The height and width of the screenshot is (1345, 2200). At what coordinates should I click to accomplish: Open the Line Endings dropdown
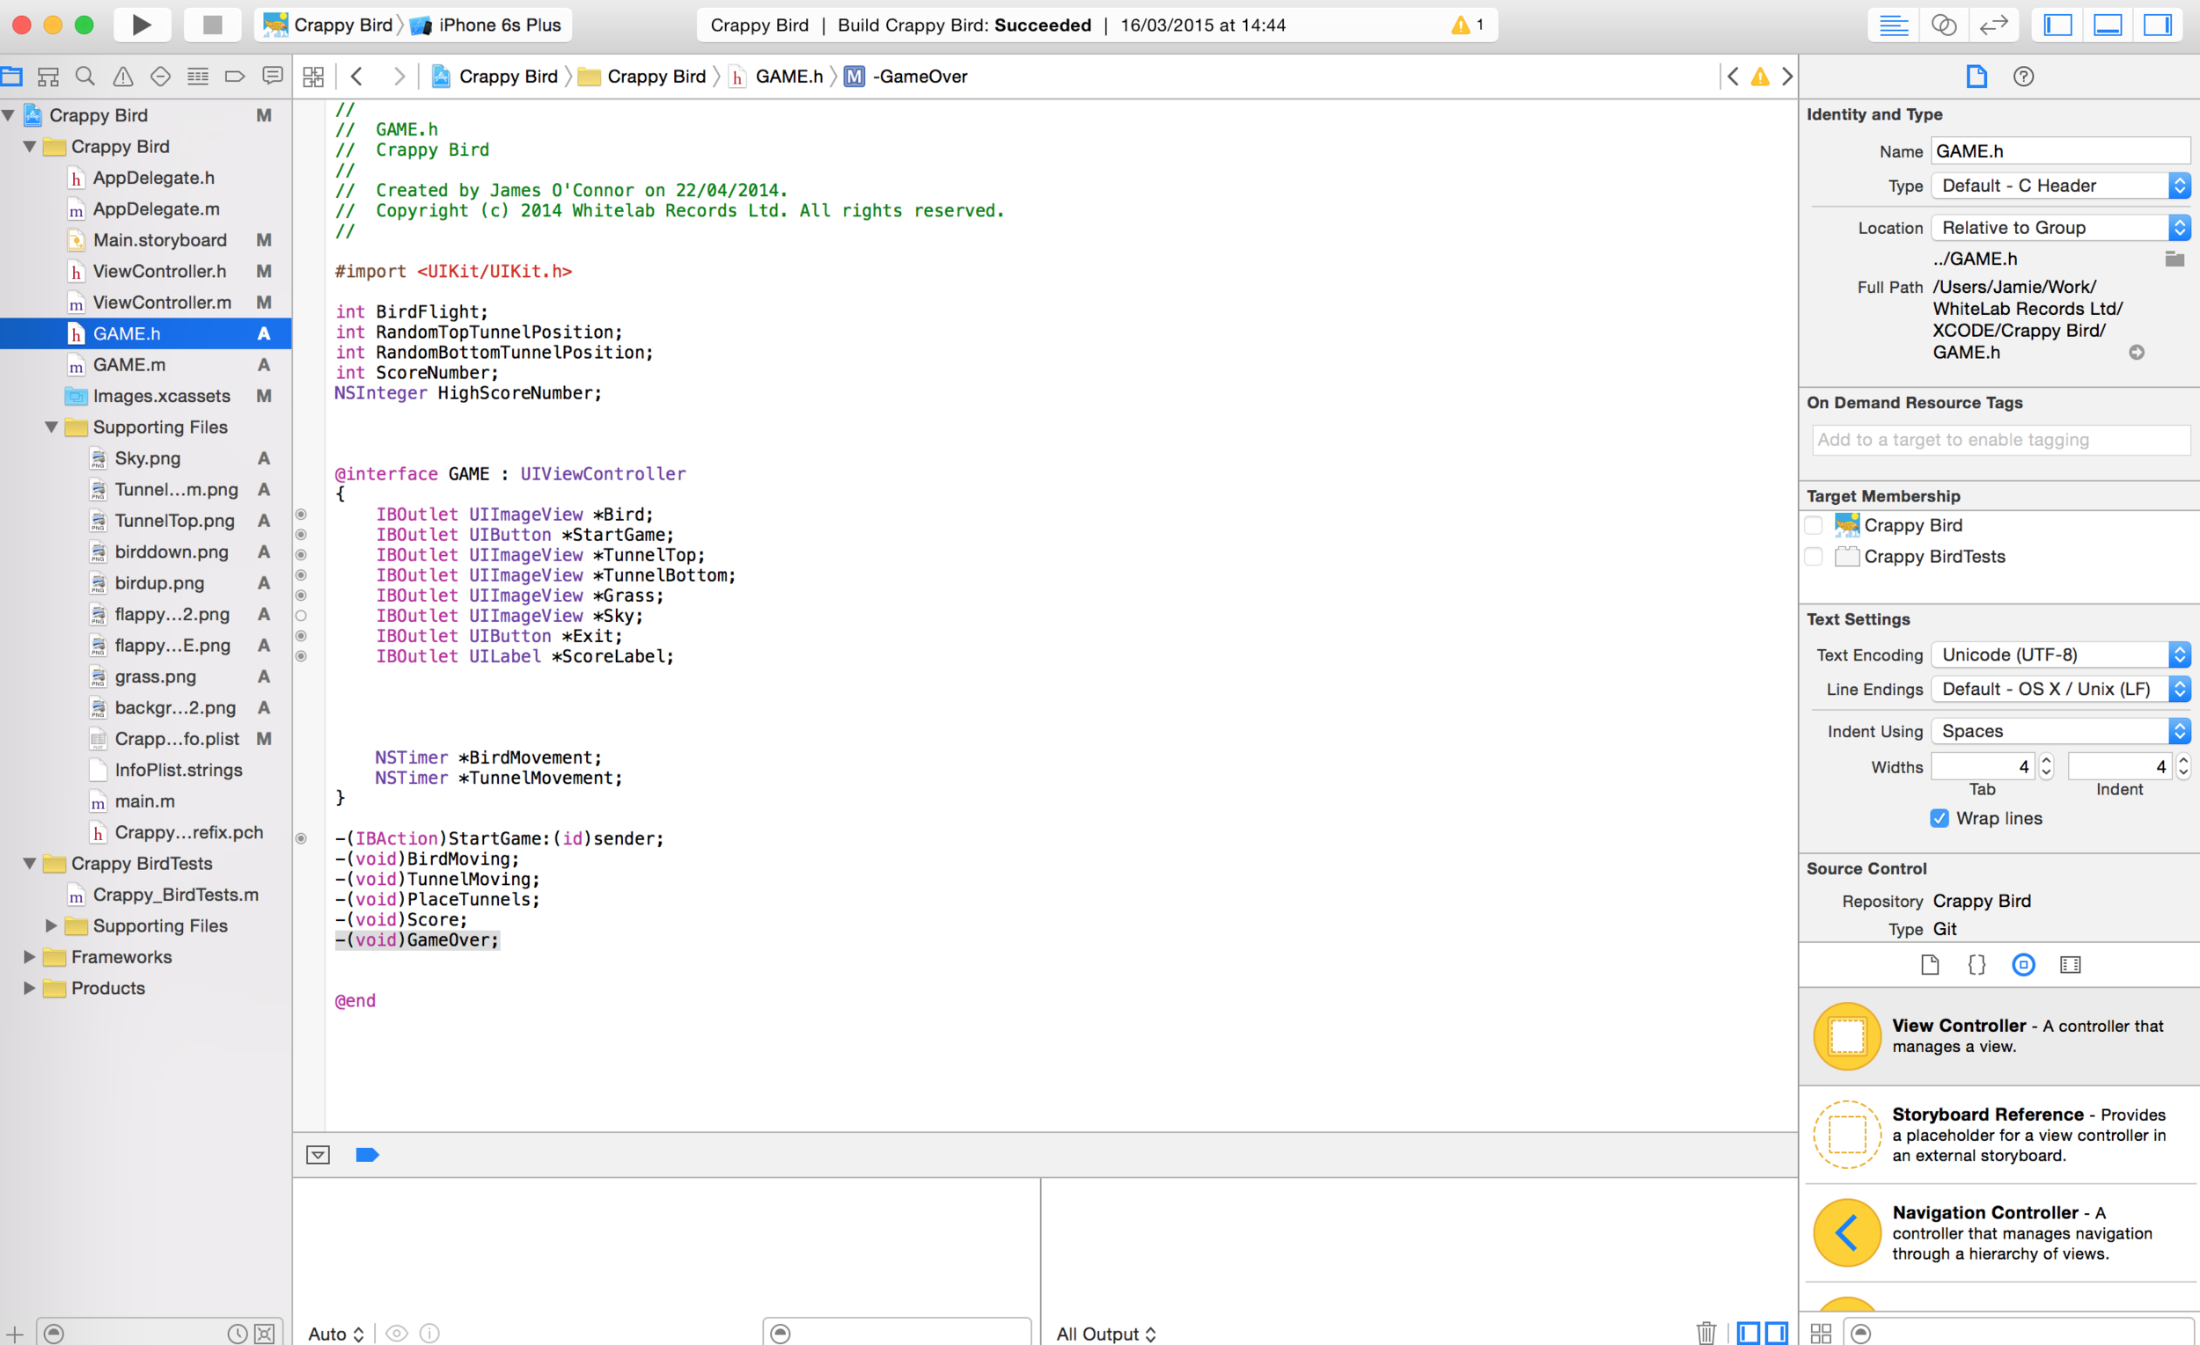[2061, 689]
